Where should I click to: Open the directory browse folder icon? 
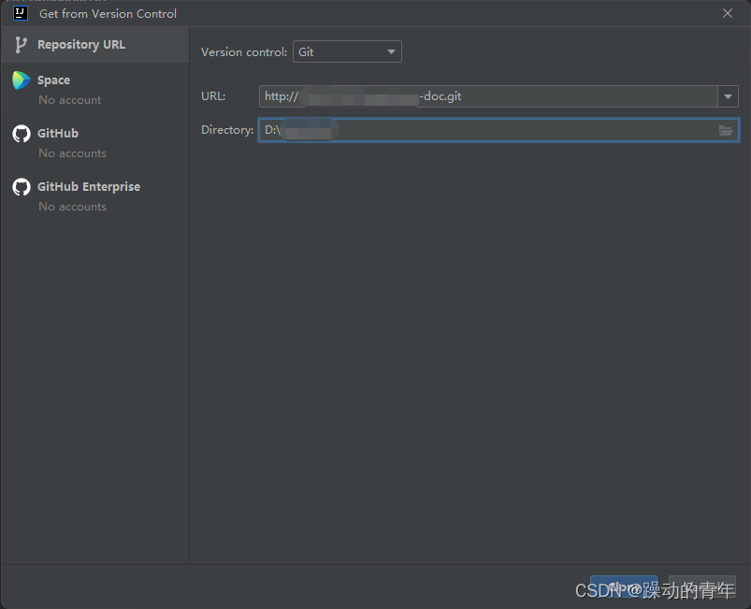(726, 130)
